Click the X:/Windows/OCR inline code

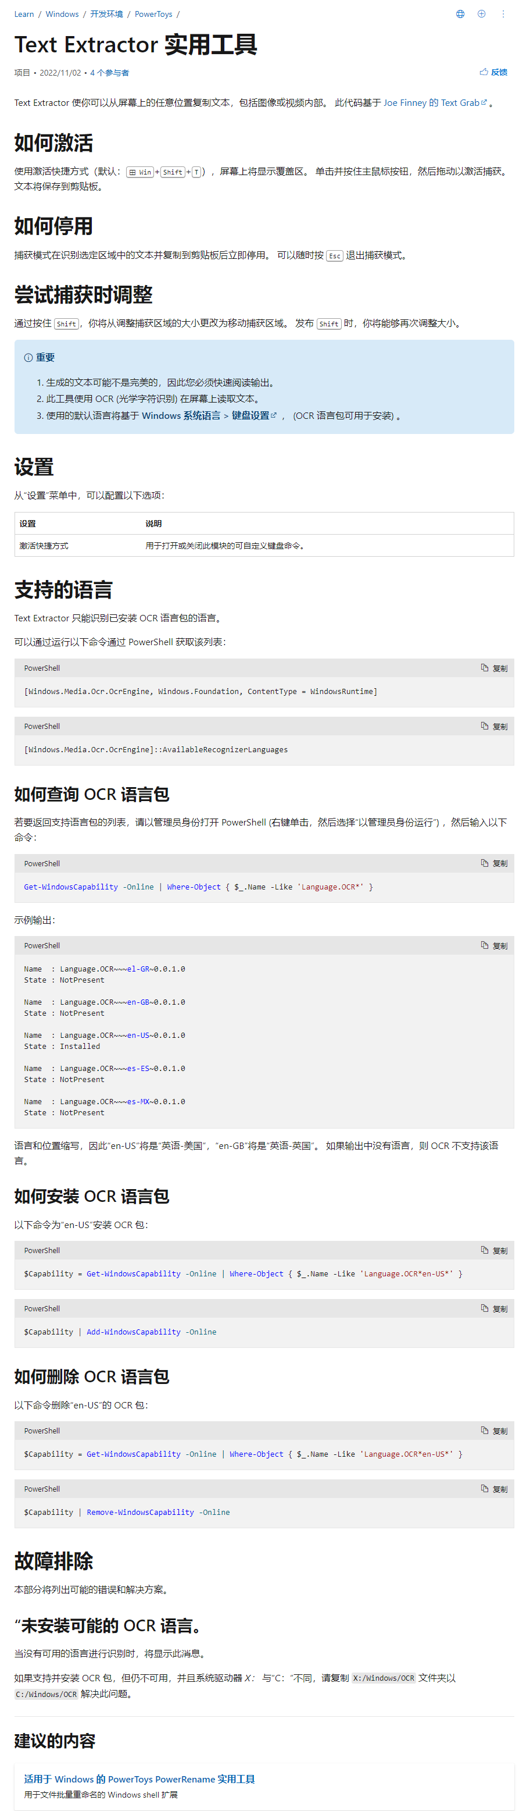pos(384,1678)
